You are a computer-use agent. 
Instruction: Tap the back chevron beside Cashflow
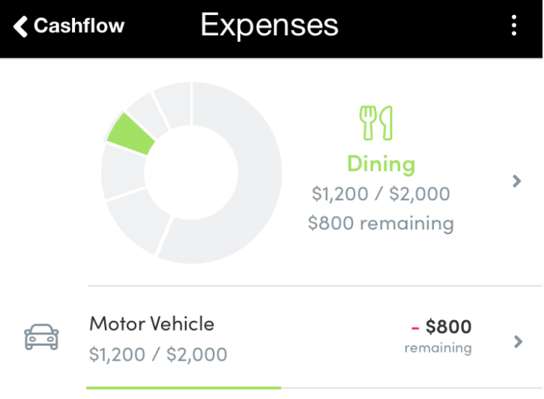(20, 27)
